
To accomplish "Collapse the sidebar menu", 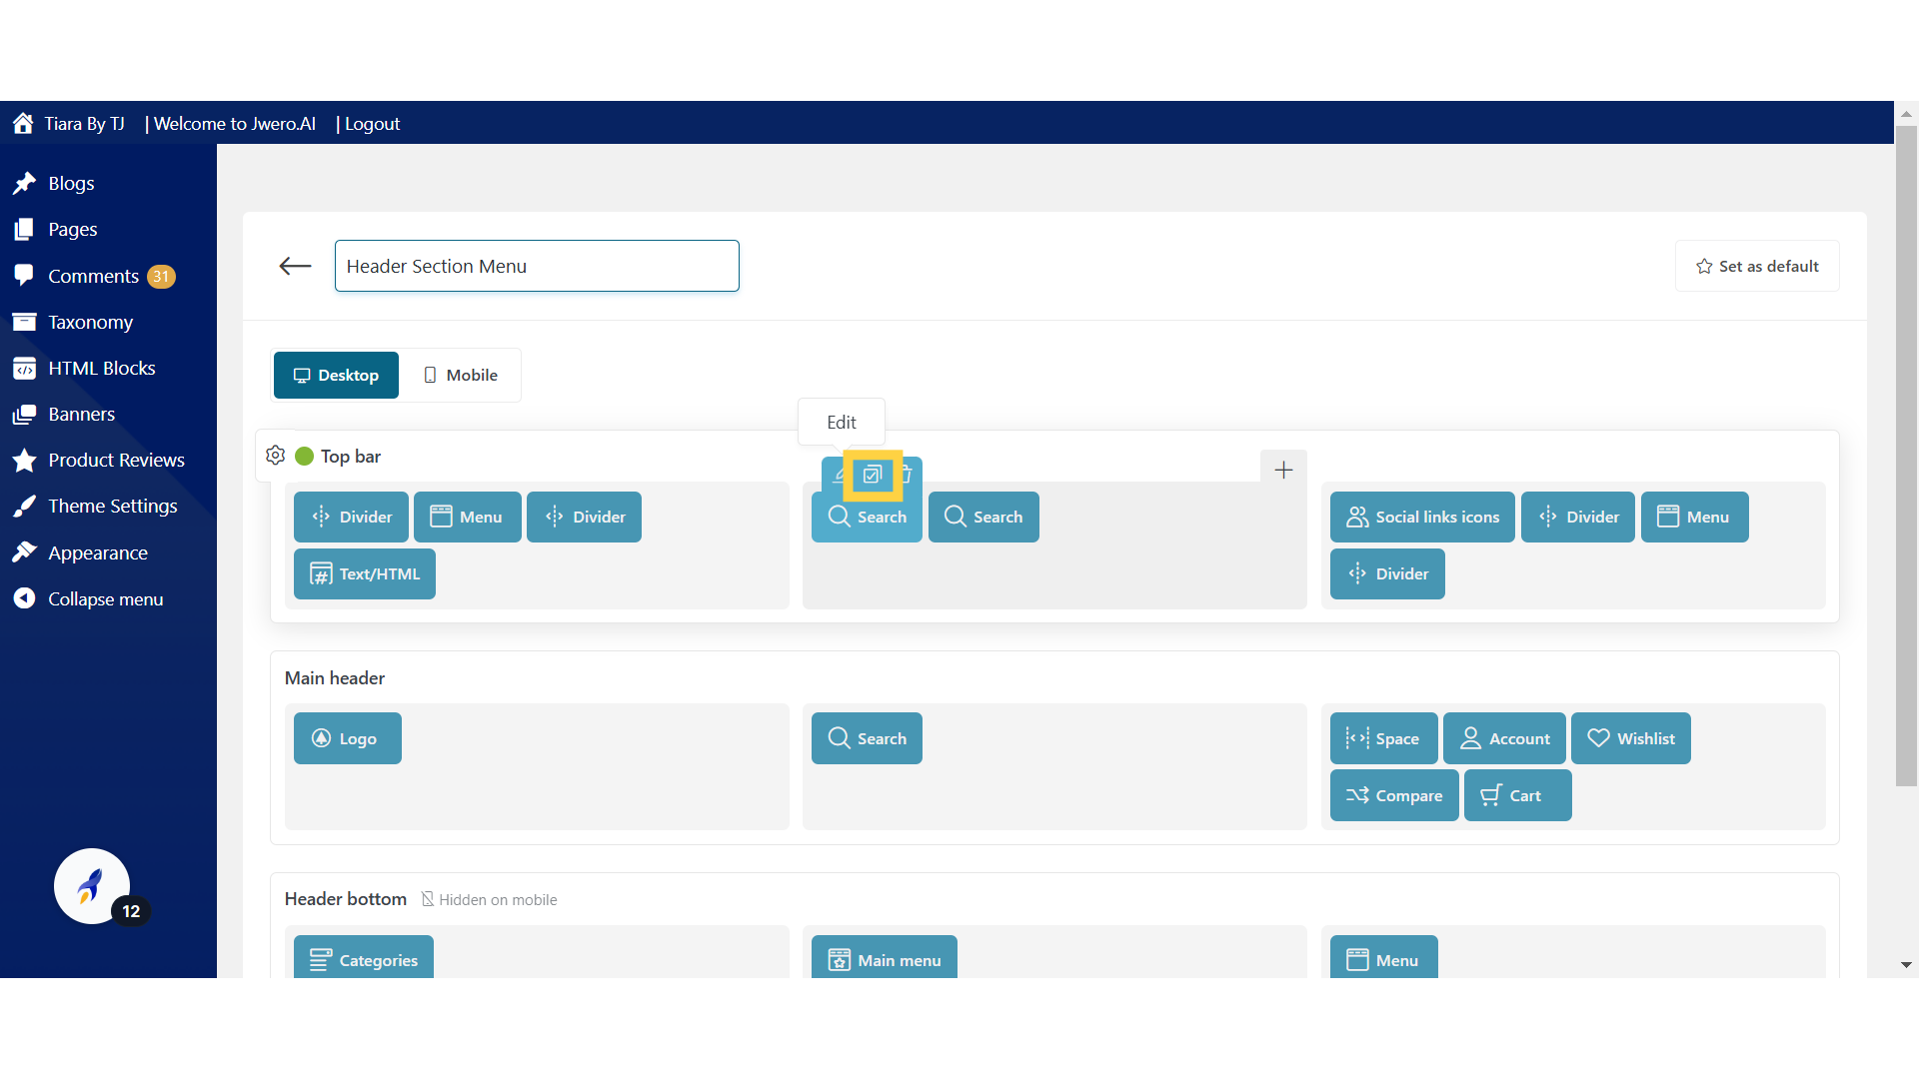I will click(x=105, y=598).
